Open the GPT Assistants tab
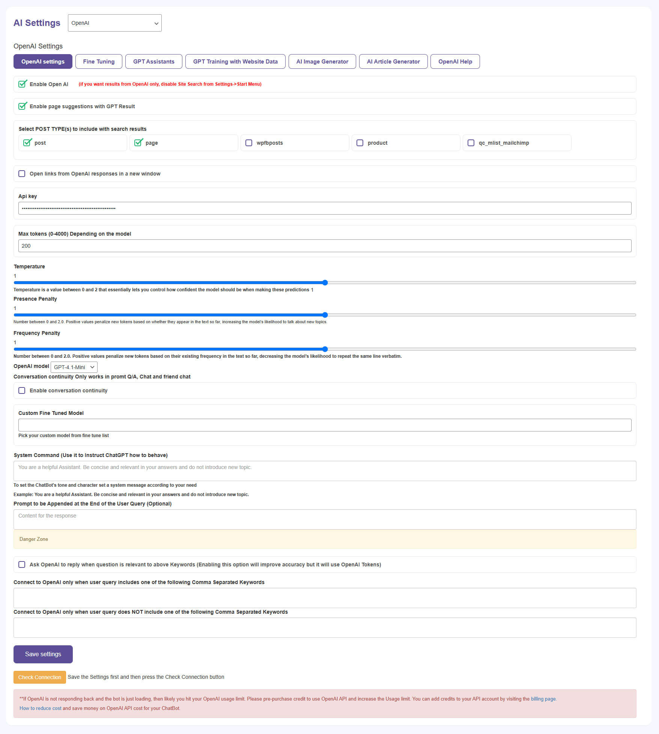This screenshot has width=659, height=734. tap(154, 61)
